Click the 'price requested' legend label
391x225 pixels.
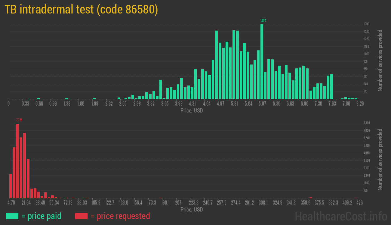coord(120,216)
